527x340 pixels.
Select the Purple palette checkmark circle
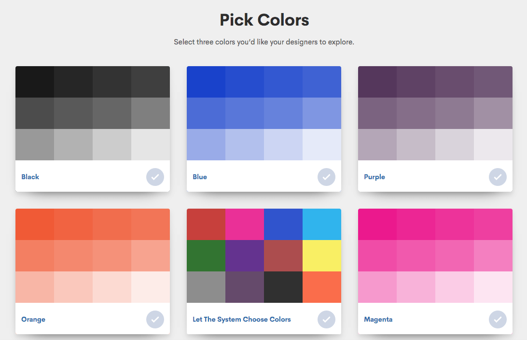point(498,177)
